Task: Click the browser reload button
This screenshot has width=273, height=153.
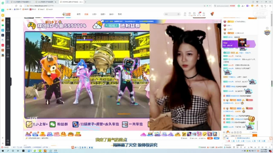Action: [16, 6]
